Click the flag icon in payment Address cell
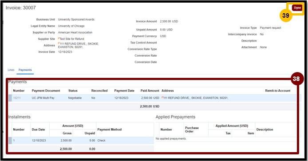 point(162,97)
